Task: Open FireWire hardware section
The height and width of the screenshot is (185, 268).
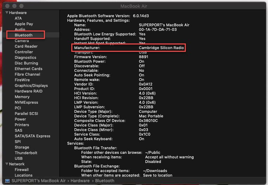Action: pyautogui.click(x=22, y=80)
